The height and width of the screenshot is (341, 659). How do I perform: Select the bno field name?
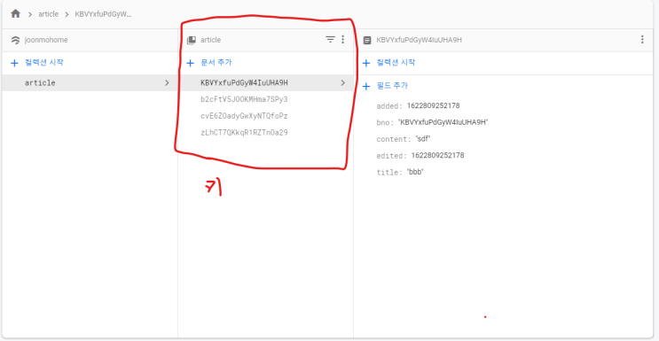[386, 122]
